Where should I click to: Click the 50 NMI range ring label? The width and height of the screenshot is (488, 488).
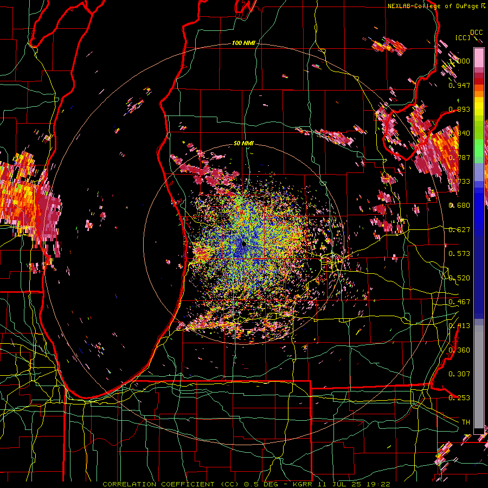point(243,143)
